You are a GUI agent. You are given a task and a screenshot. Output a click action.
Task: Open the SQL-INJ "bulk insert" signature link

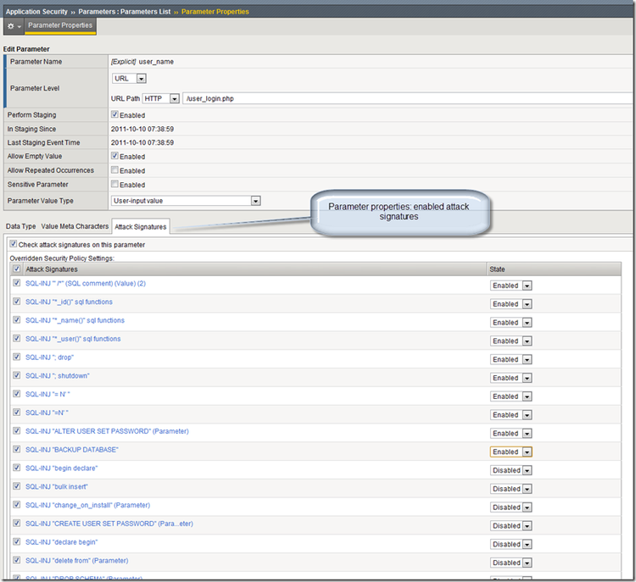56,486
